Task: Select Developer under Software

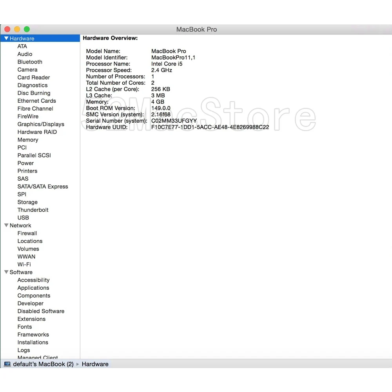Action: (x=30, y=303)
